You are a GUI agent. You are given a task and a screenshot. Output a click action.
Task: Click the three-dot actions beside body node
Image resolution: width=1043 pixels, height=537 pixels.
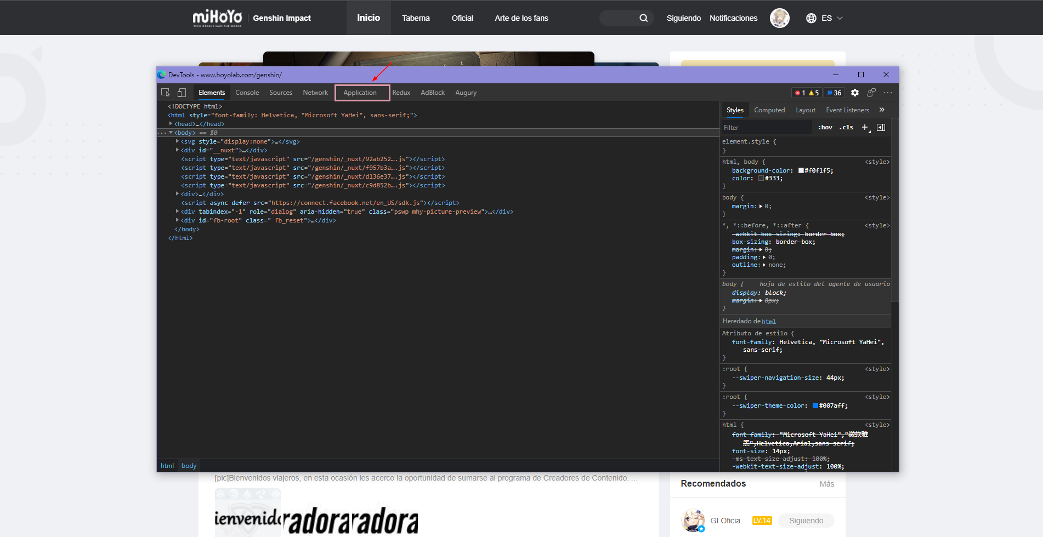pyautogui.click(x=162, y=133)
